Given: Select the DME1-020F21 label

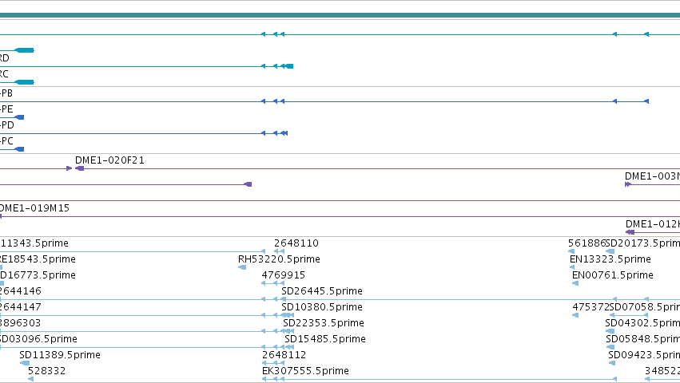Looking at the screenshot, I should pyautogui.click(x=109, y=160).
